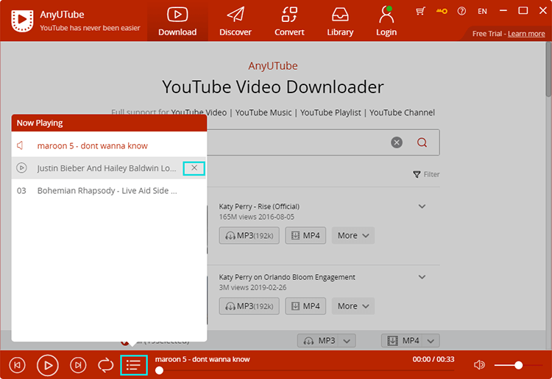Click the batch MP3 download button
The image size is (552, 379).
319,340
